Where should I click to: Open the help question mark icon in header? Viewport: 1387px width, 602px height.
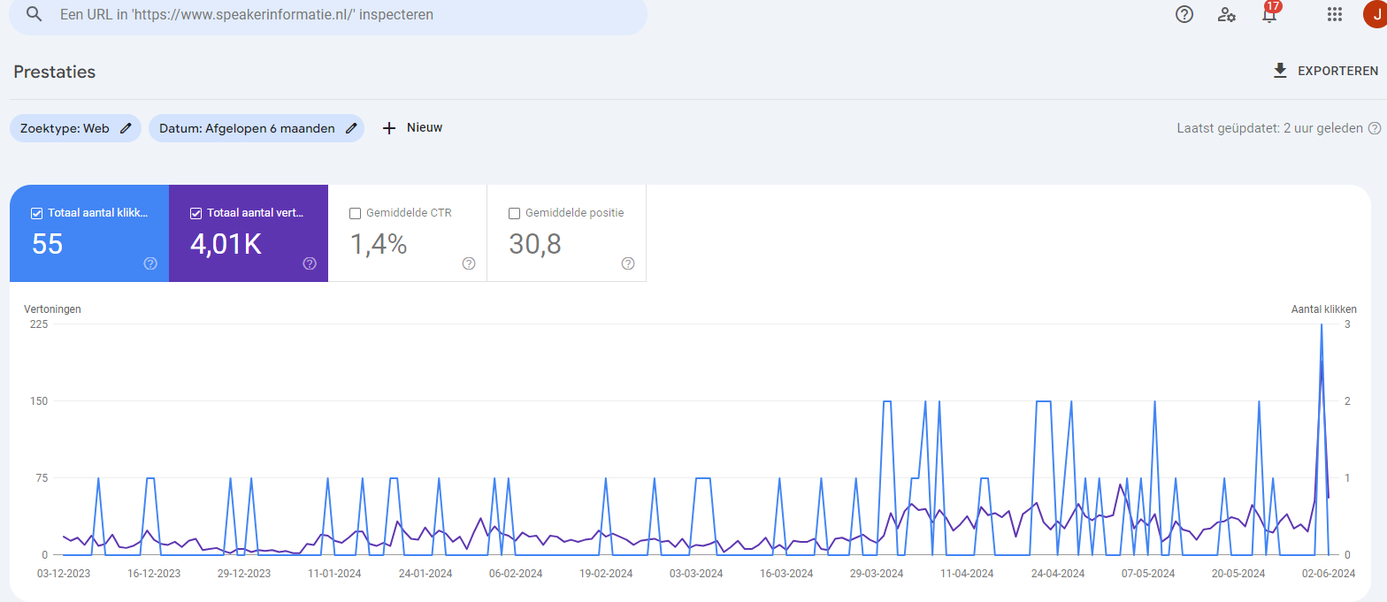pos(1184,14)
